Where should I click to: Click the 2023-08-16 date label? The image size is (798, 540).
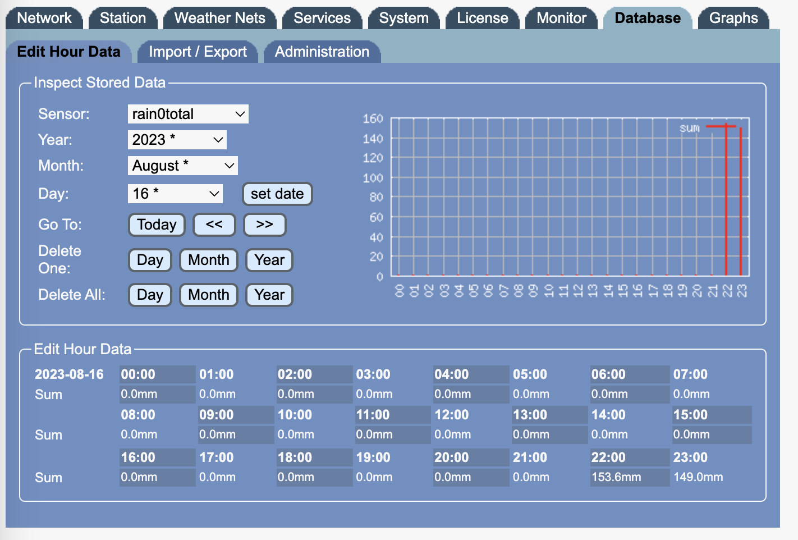coord(69,374)
